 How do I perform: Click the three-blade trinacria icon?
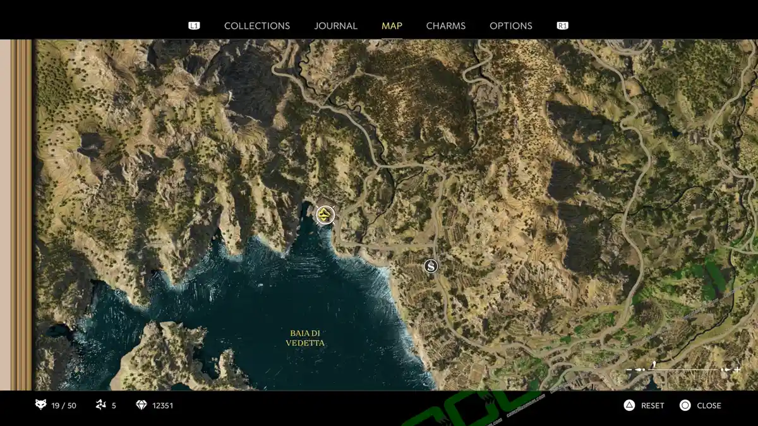point(100,405)
